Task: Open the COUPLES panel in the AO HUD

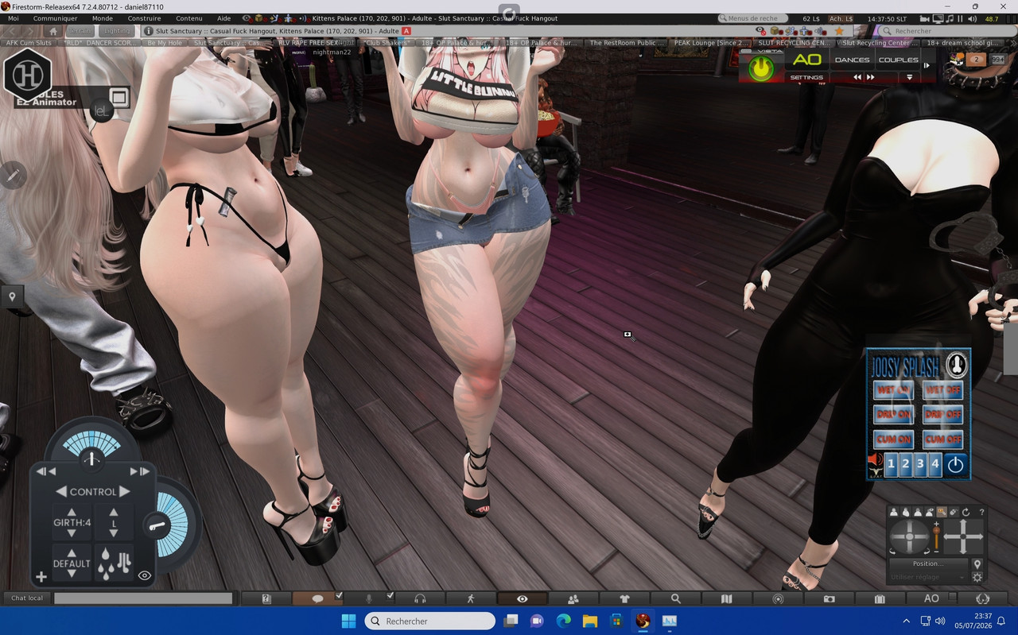Action: [898, 60]
